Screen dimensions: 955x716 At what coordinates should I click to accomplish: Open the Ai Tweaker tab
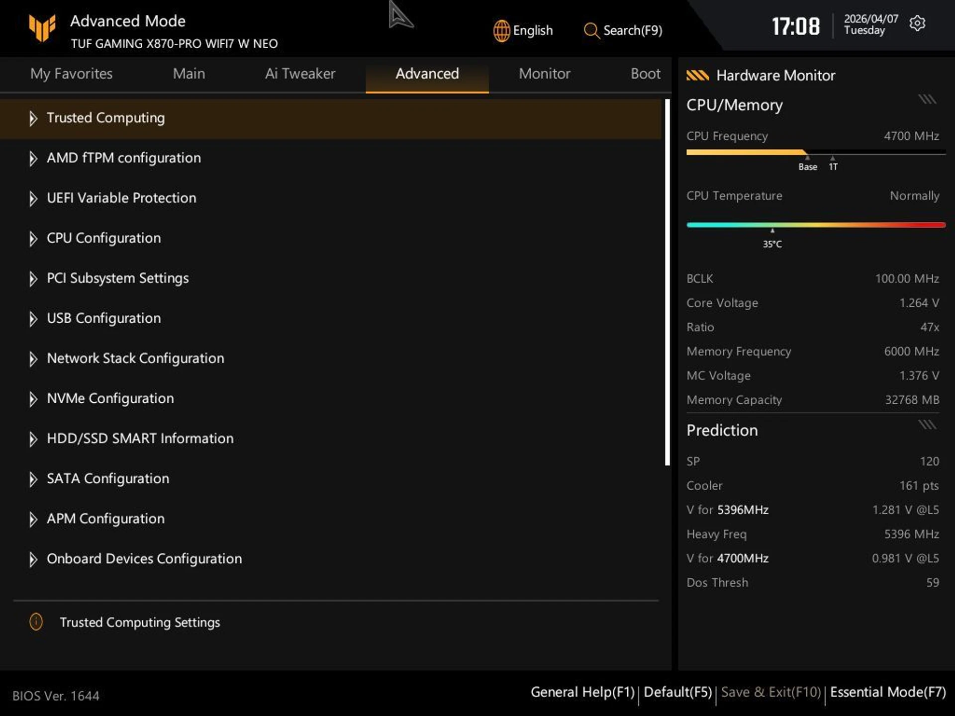pos(300,74)
